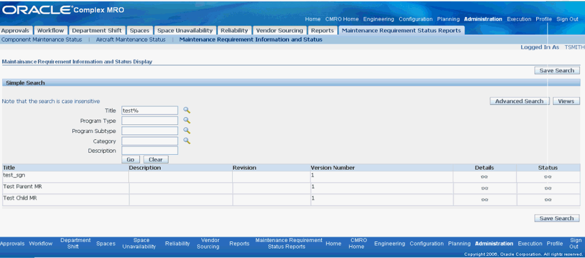Open Component Maintenance Status subtab
The width and height of the screenshot is (585, 258).
42,40
